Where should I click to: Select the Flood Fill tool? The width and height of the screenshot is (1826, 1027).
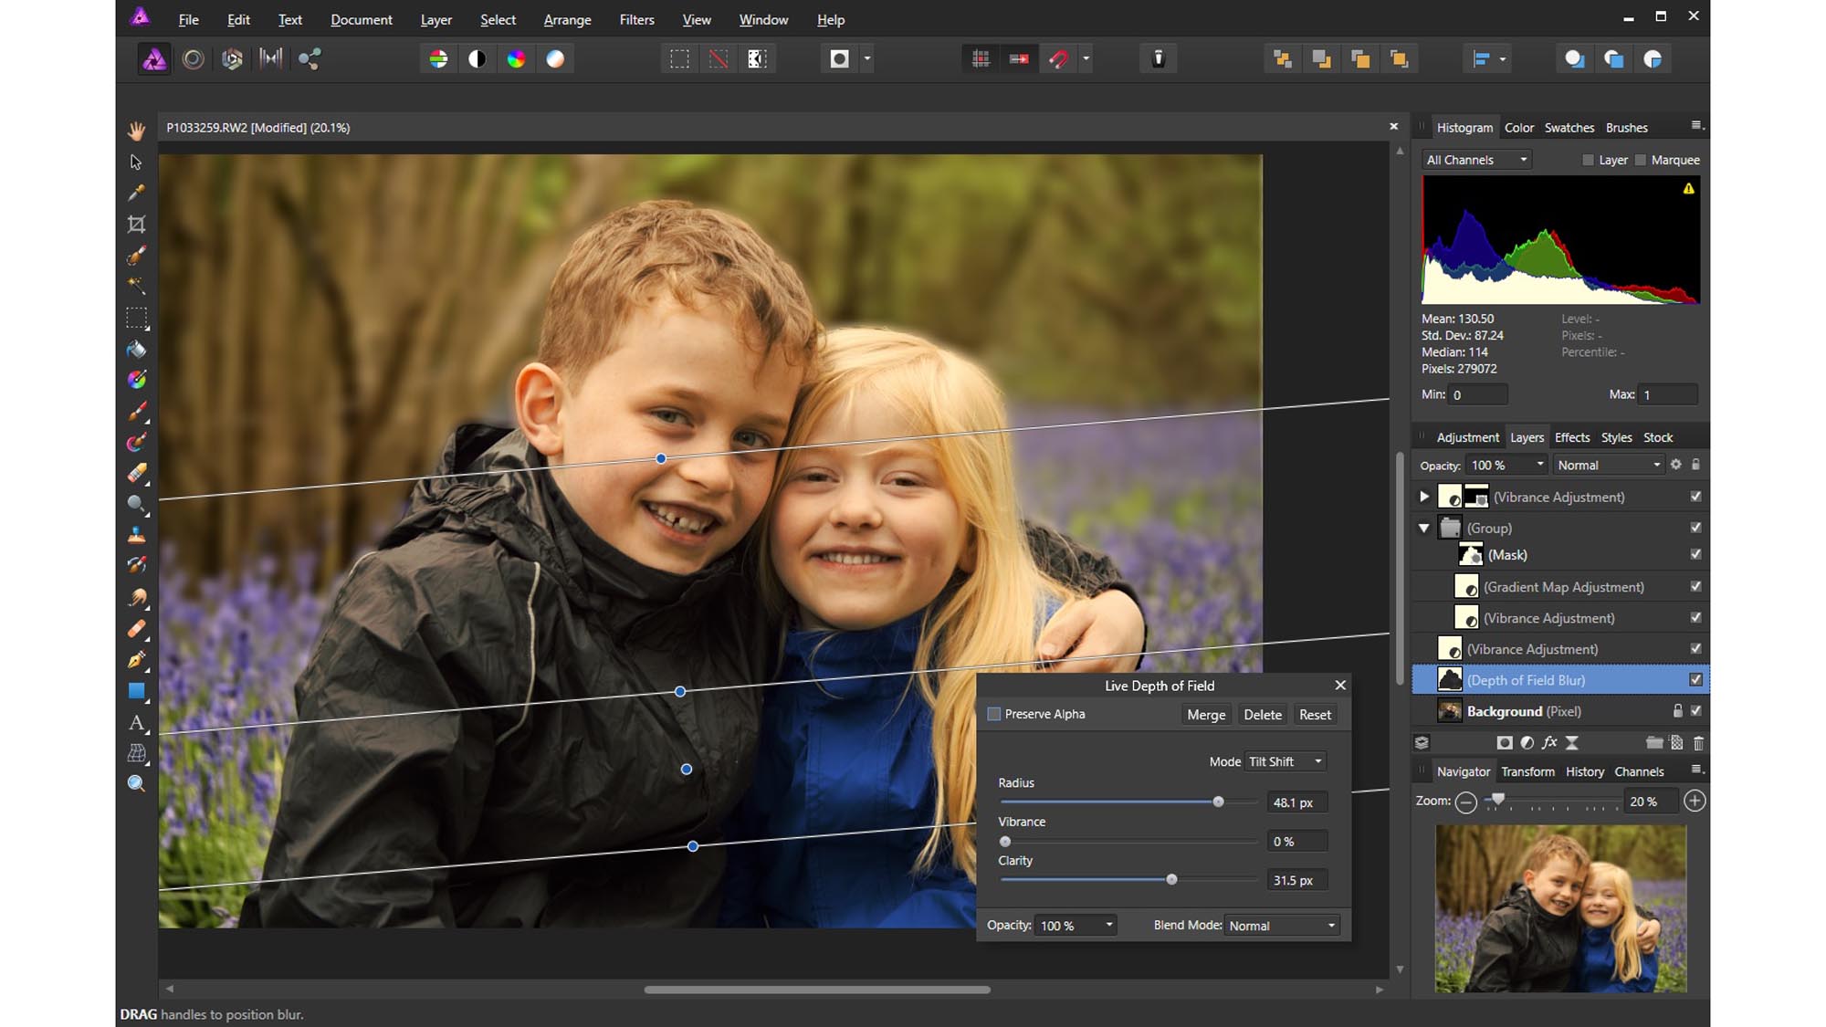pos(135,349)
